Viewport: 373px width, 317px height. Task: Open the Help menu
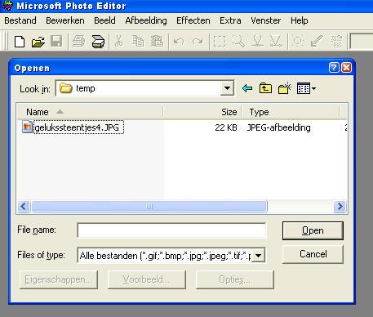(x=300, y=20)
